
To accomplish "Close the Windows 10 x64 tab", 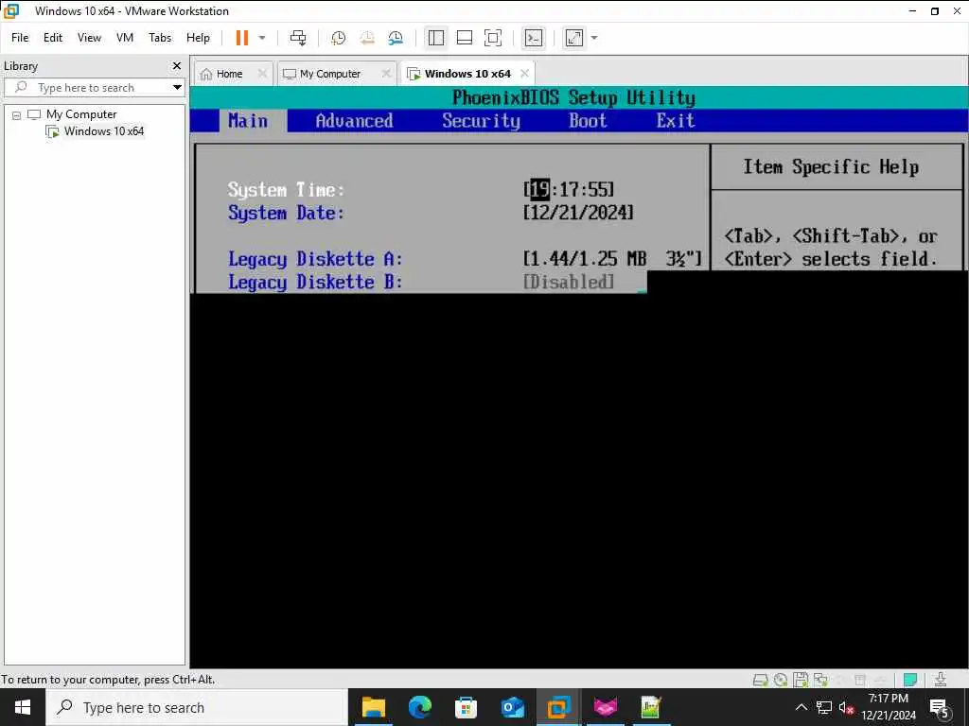I will [524, 74].
